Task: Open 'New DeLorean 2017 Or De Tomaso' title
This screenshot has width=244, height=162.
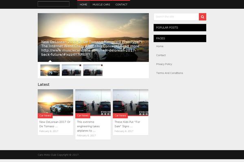Action: pyautogui.click(x=55, y=124)
